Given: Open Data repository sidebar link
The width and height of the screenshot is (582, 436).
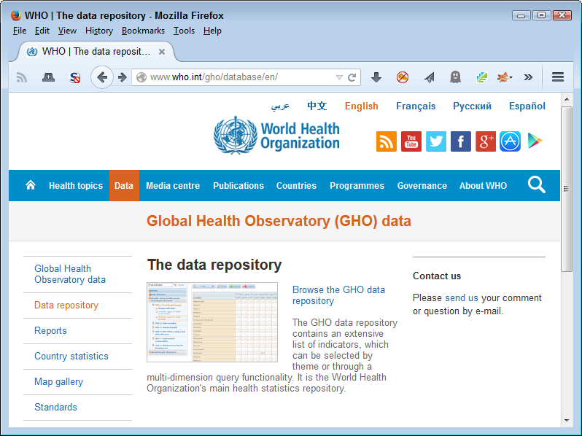Looking at the screenshot, I should (x=66, y=305).
